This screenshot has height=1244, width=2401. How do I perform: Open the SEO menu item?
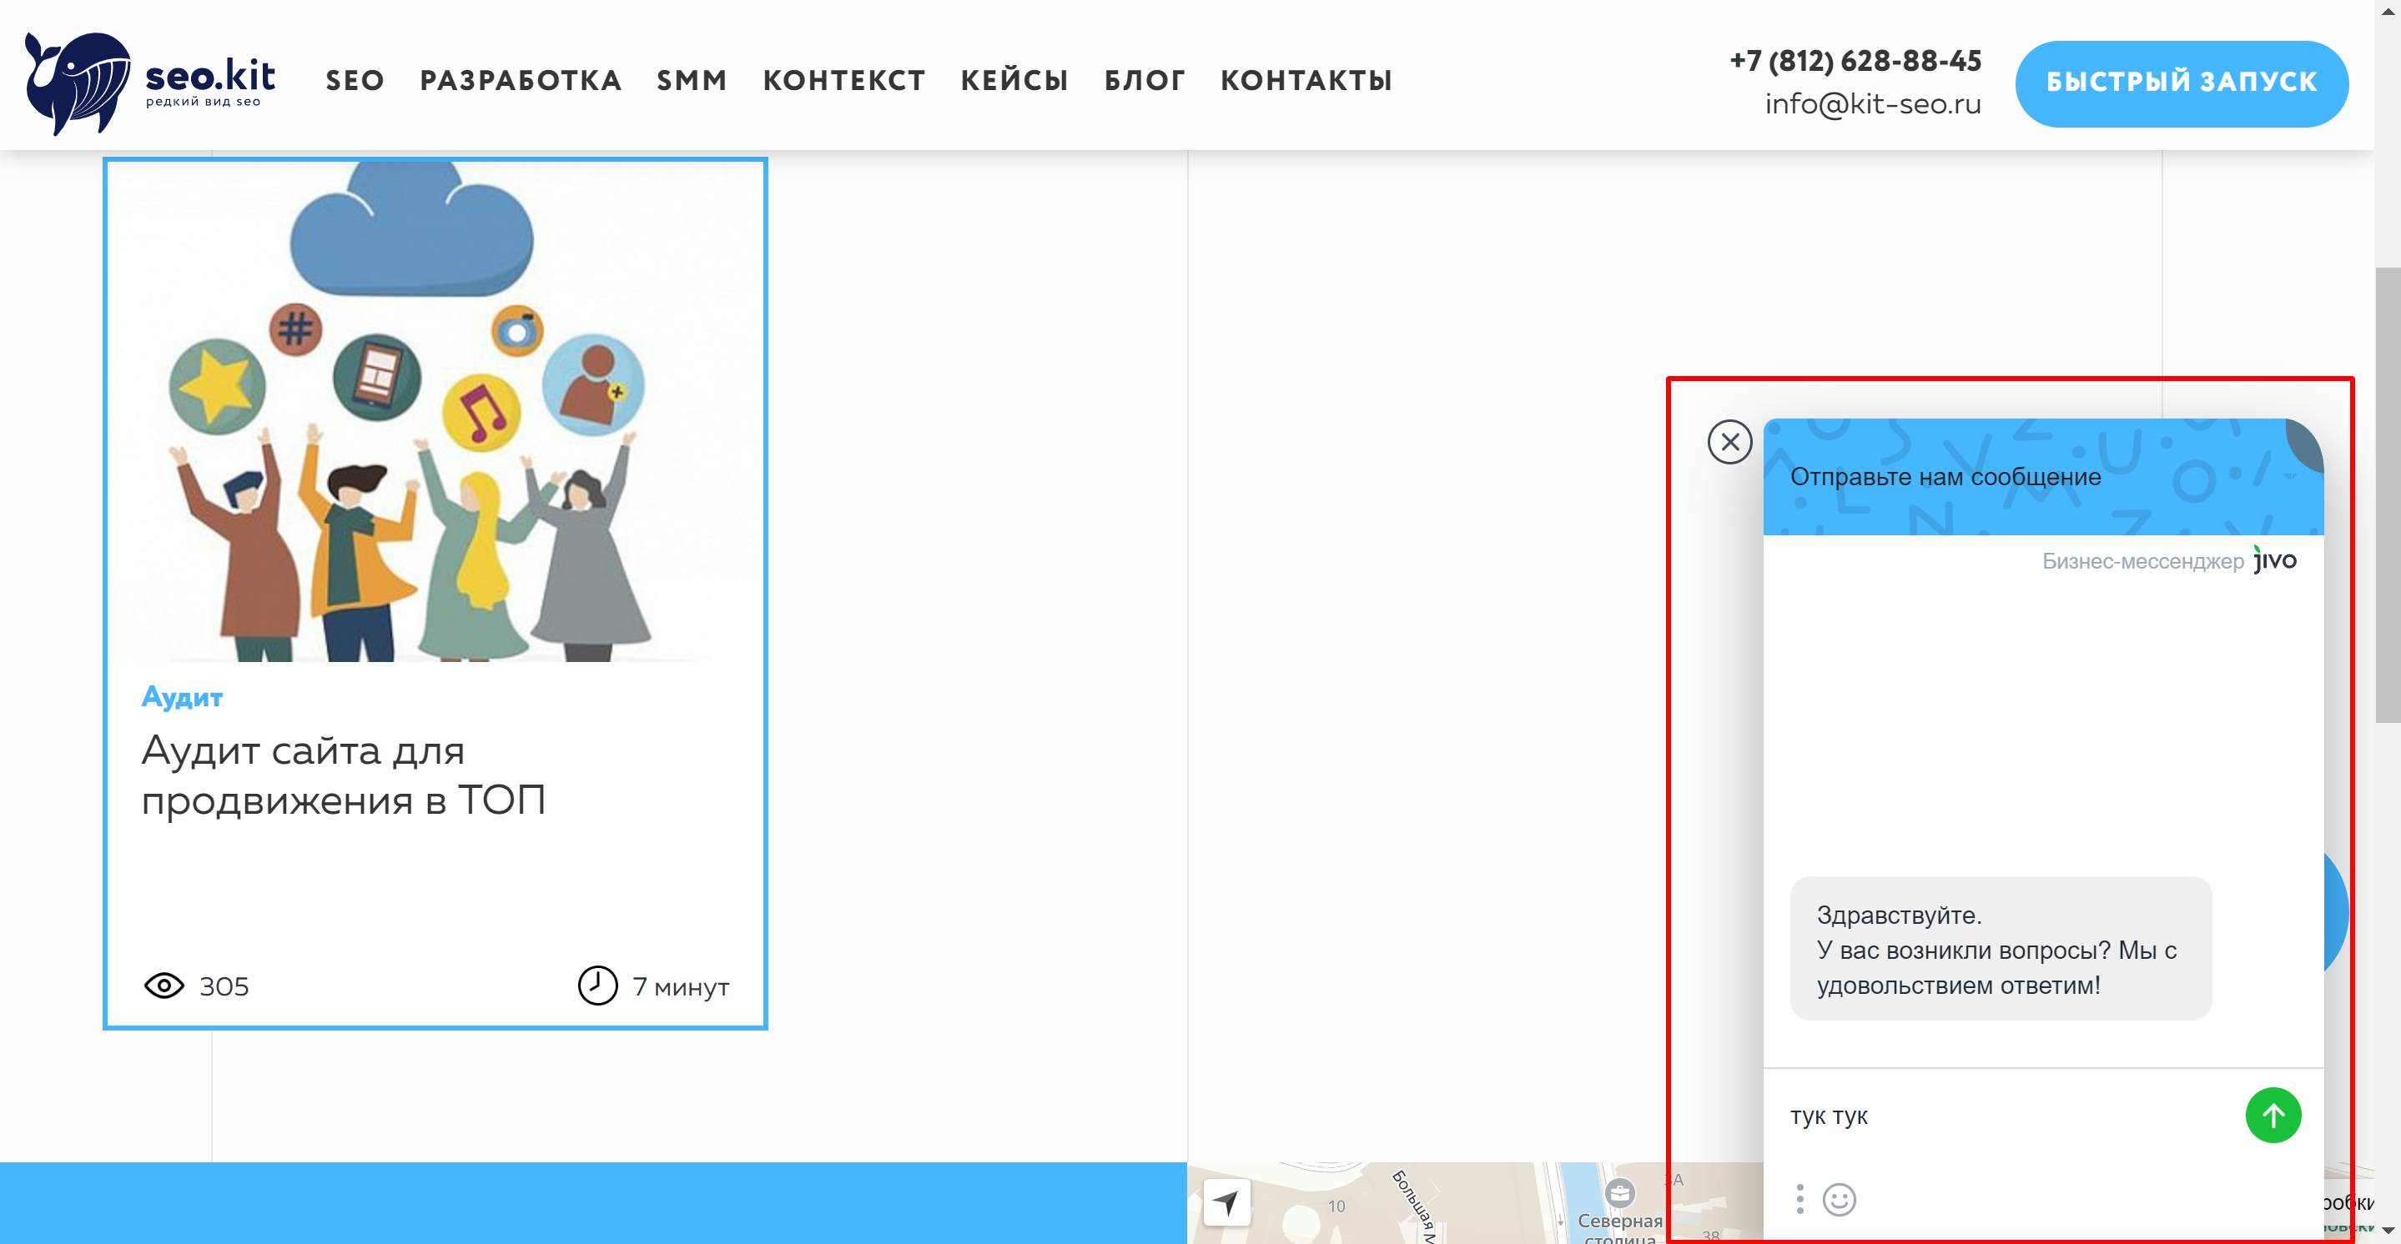355,81
